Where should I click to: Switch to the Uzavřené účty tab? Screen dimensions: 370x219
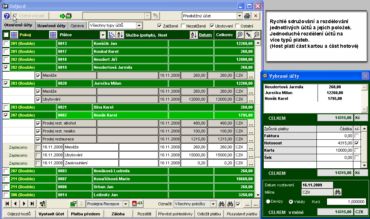[x=52, y=26]
